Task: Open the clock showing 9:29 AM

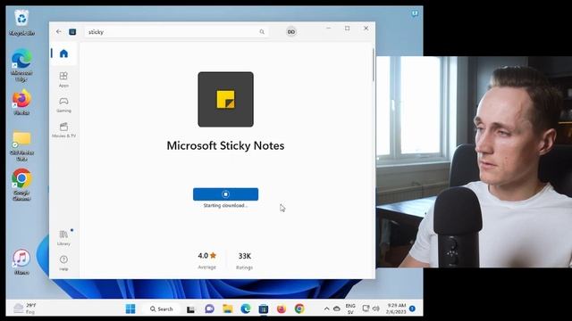Action: [396, 309]
